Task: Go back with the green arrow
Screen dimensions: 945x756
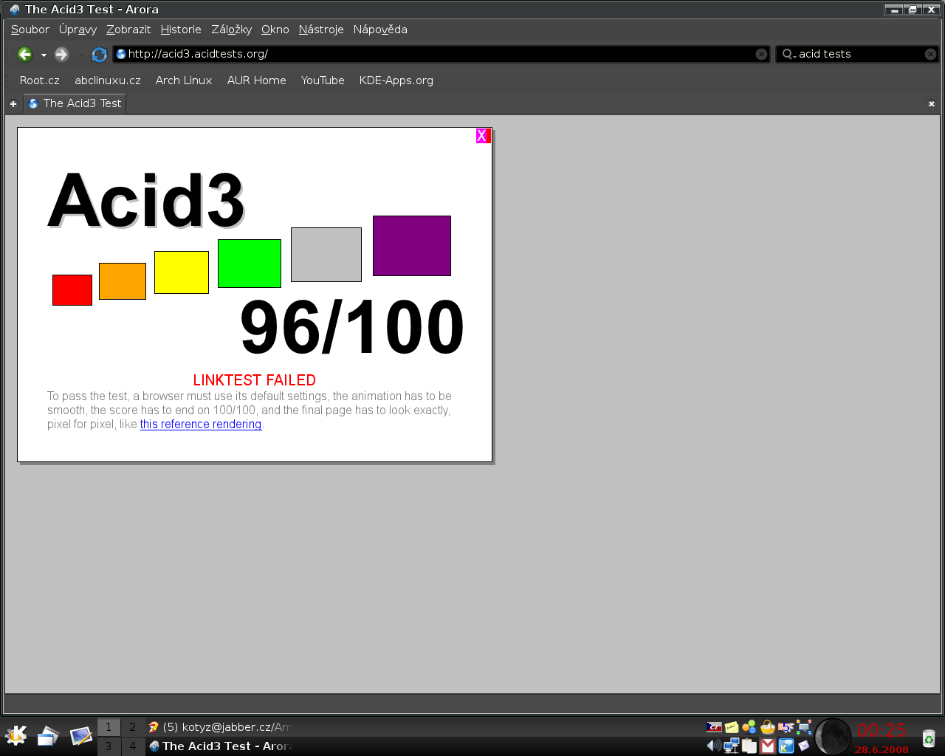Action: point(25,54)
